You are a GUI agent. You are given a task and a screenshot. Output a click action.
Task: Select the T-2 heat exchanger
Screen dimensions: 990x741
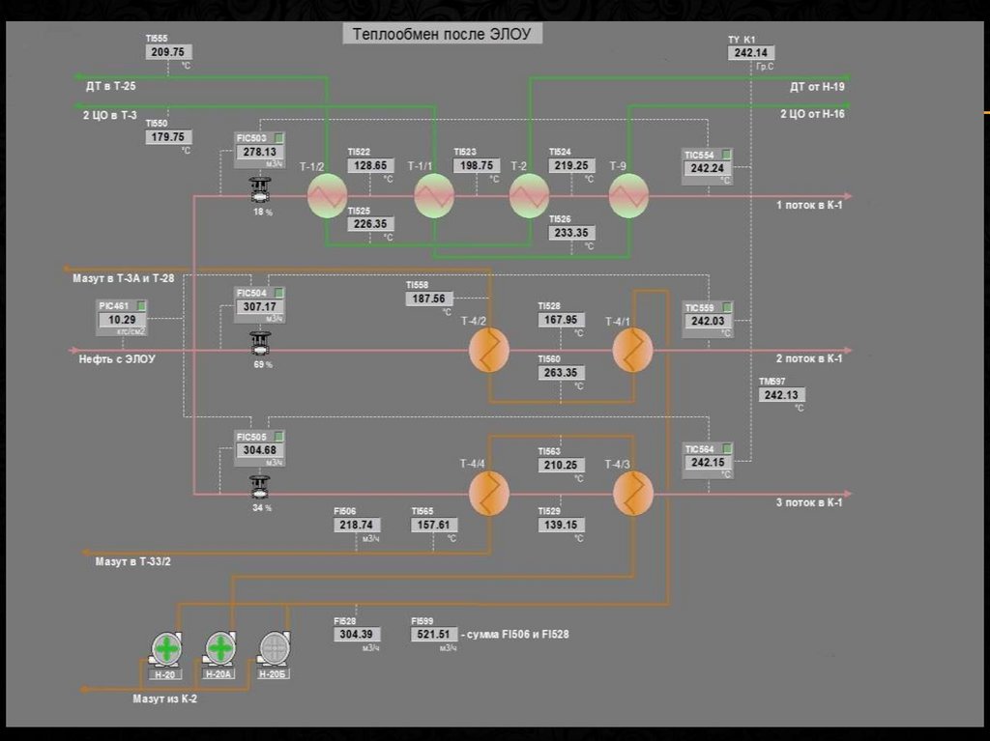[x=529, y=196]
